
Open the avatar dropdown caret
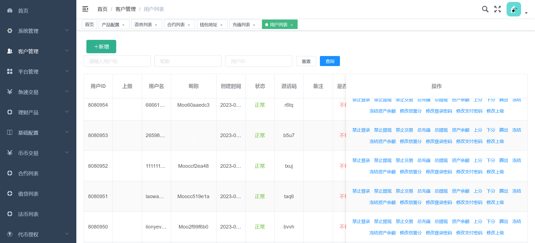tap(526, 13)
